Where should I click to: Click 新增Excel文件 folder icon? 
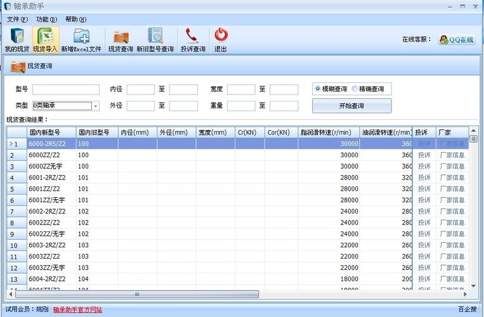click(x=81, y=36)
